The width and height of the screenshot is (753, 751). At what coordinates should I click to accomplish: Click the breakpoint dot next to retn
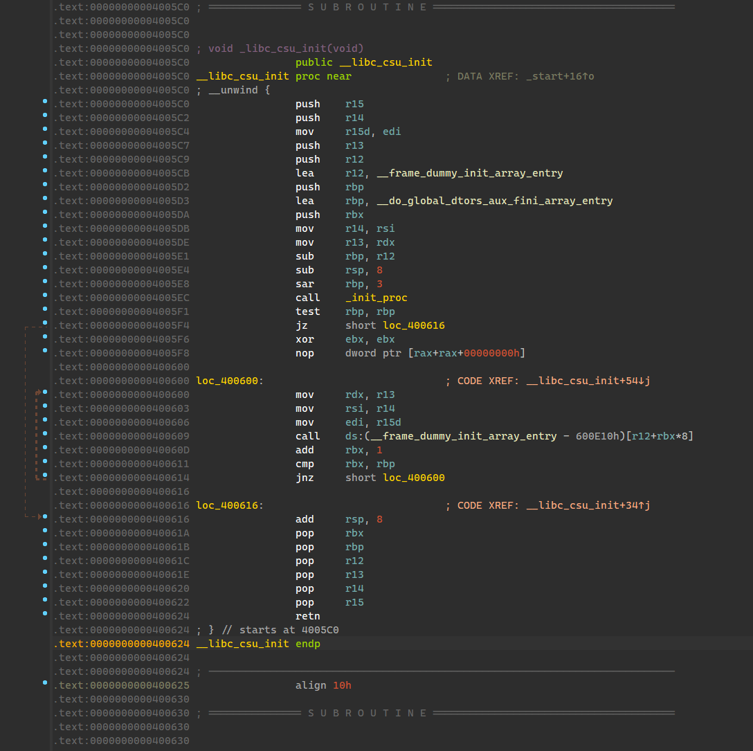coord(45,614)
